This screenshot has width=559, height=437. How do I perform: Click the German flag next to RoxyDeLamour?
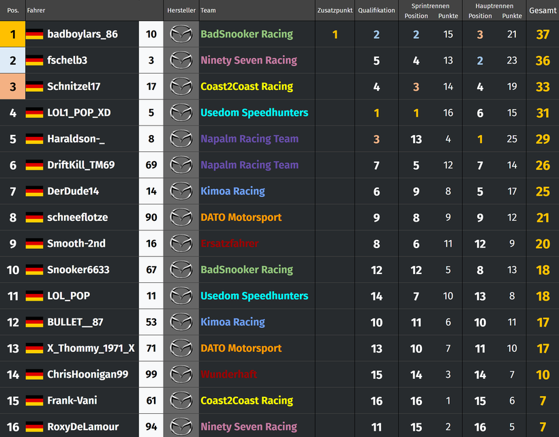pos(35,427)
